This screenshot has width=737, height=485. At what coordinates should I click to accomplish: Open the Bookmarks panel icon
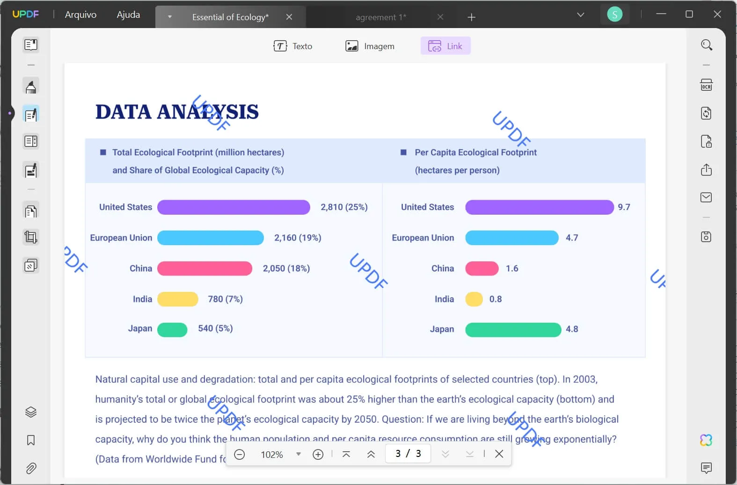pos(31,440)
